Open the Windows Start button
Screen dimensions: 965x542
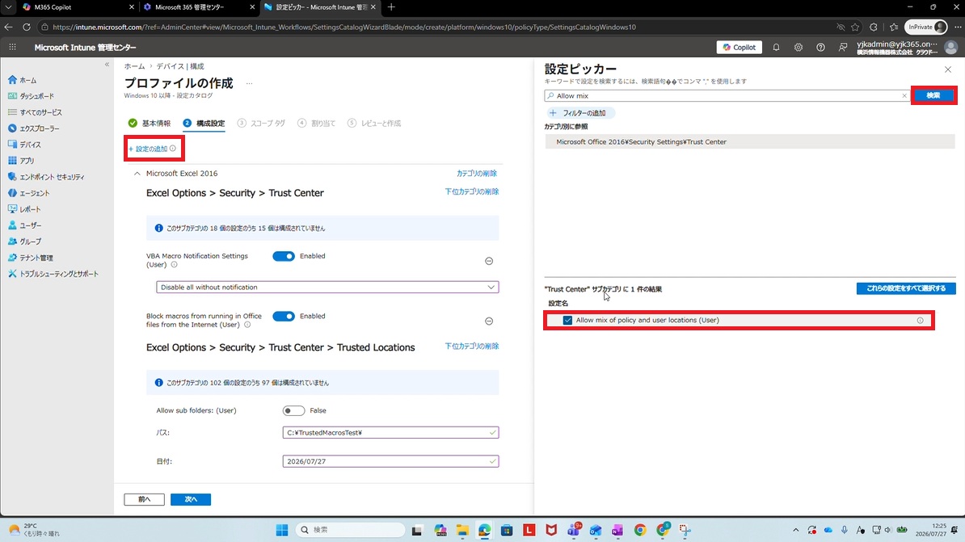(x=282, y=530)
